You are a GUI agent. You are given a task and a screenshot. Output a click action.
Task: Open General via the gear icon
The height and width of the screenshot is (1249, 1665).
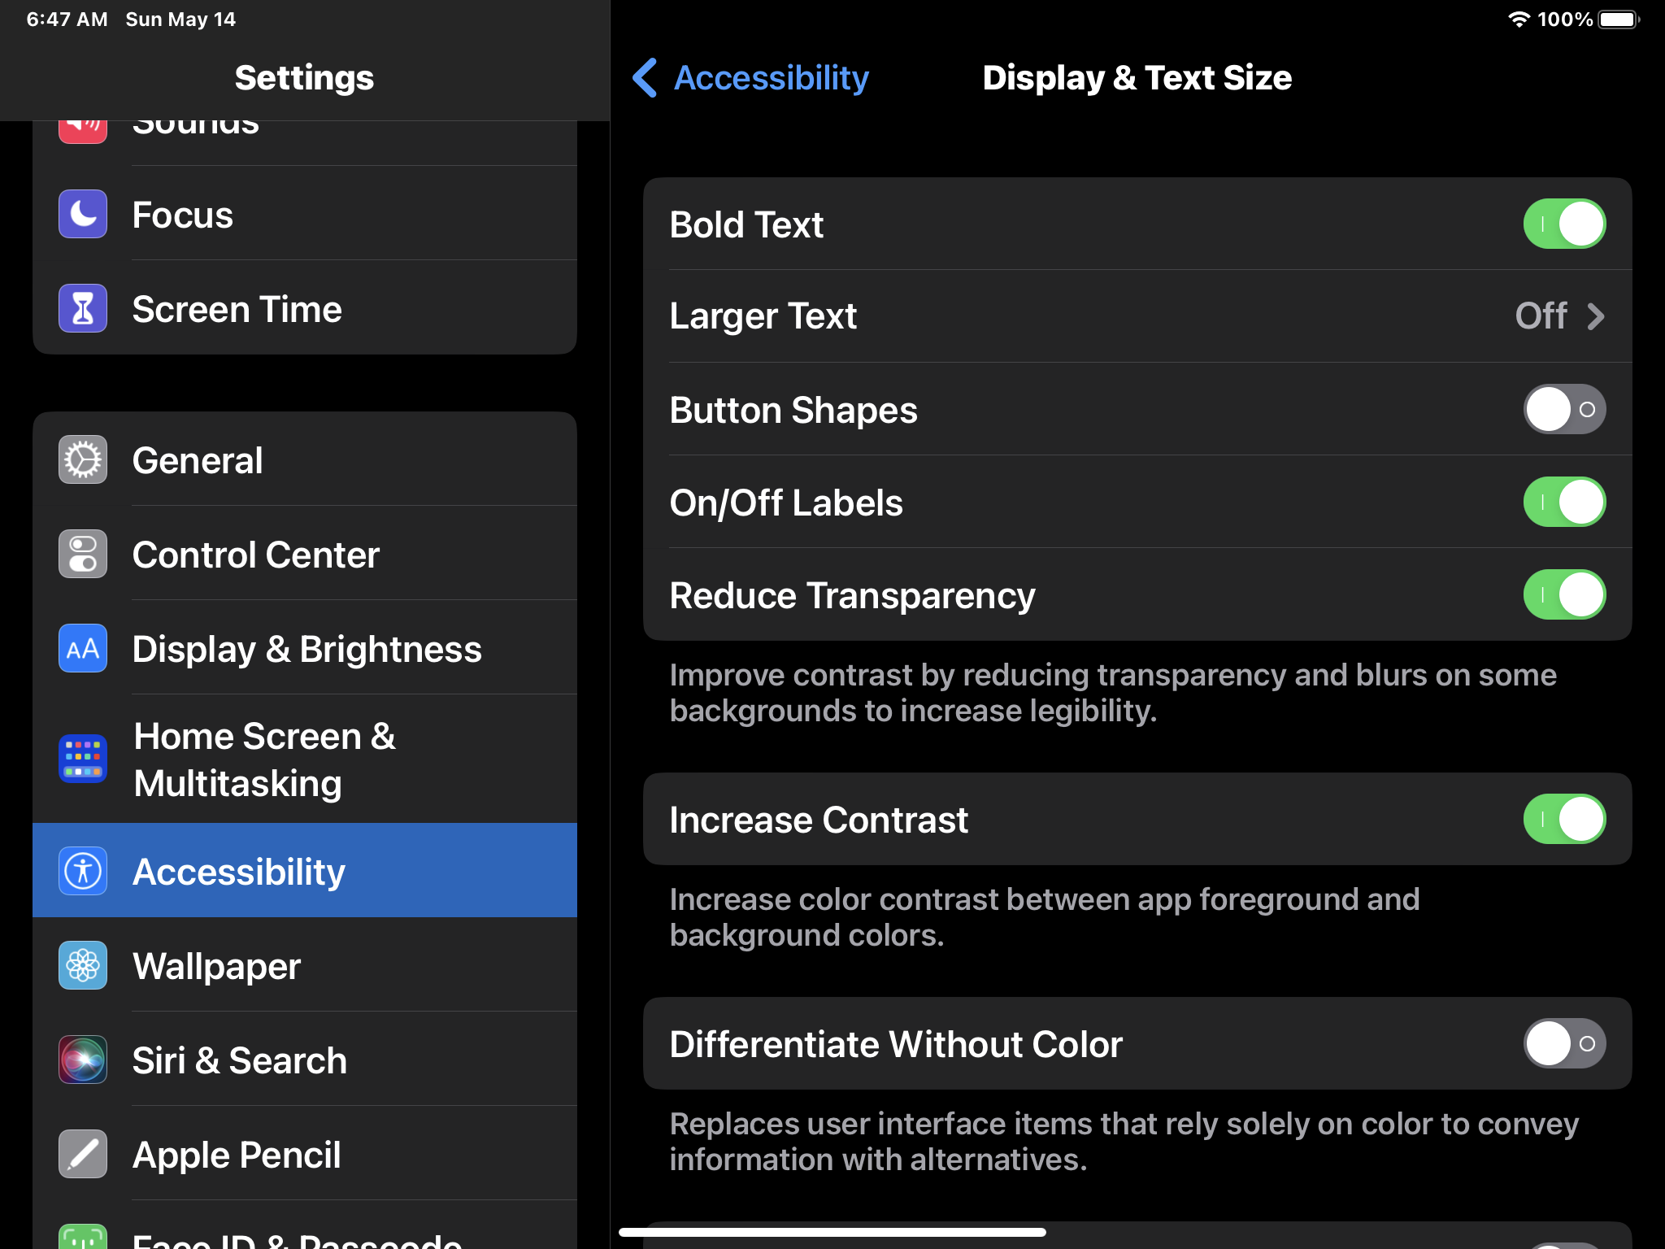[x=83, y=459]
